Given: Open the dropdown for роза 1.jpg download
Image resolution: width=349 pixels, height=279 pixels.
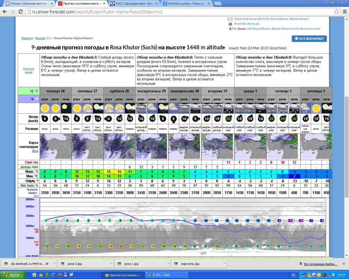Looking at the screenshot, I should 168,264.
